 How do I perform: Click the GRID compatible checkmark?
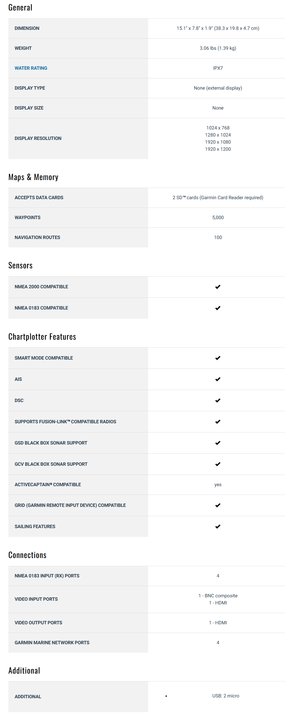point(218,505)
